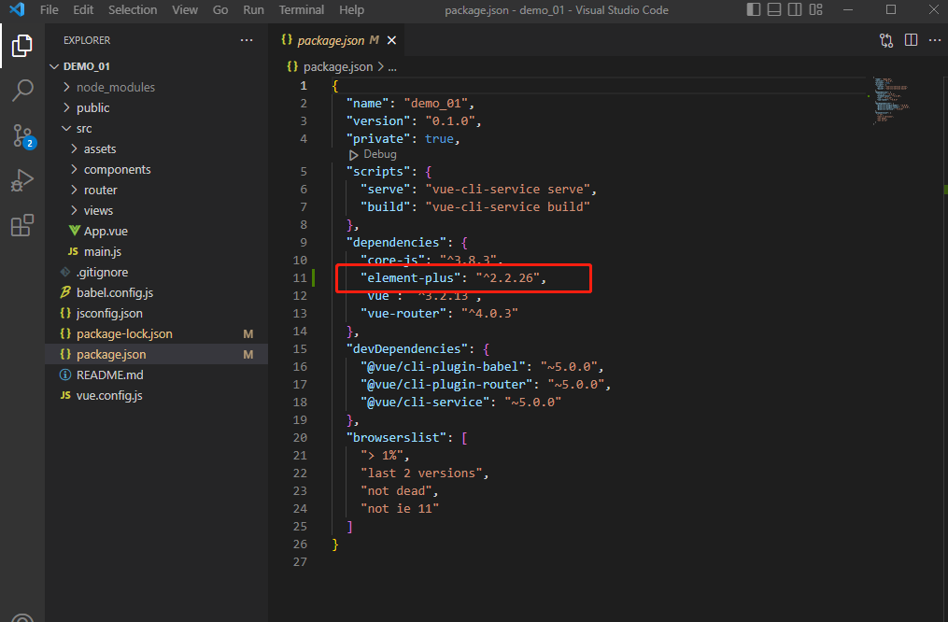Toggle the primary side bar visibility
948x622 pixels.
pyautogui.click(x=755, y=9)
